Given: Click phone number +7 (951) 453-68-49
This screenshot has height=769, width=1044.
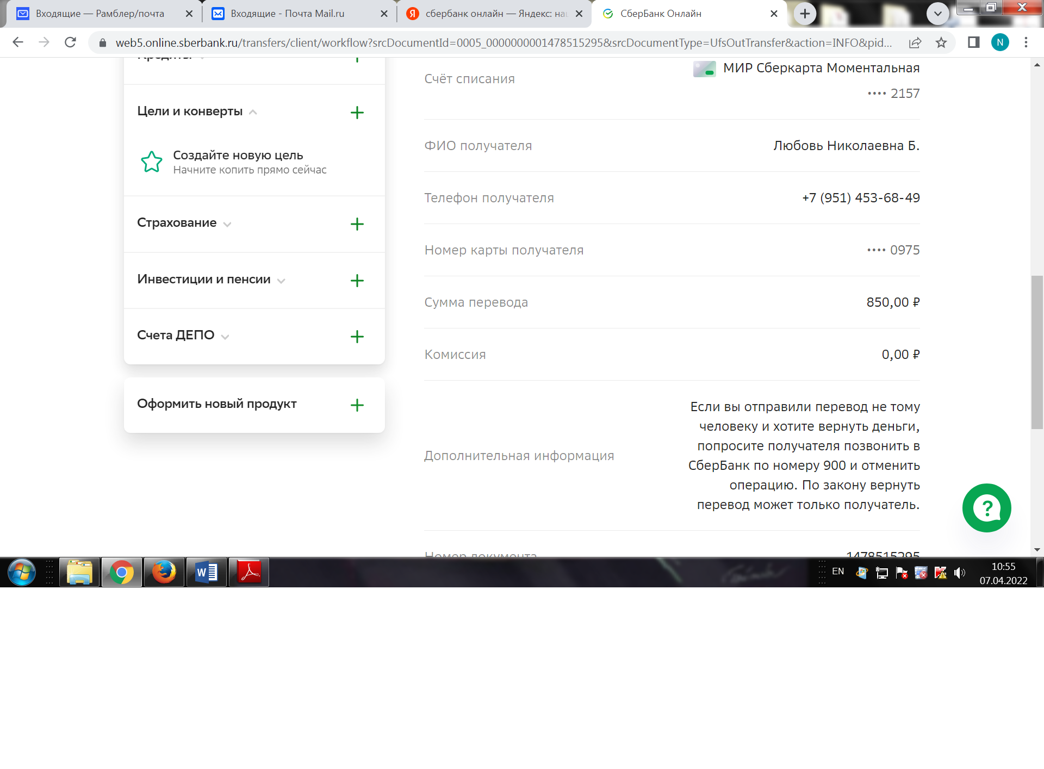Looking at the screenshot, I should 861,198.
